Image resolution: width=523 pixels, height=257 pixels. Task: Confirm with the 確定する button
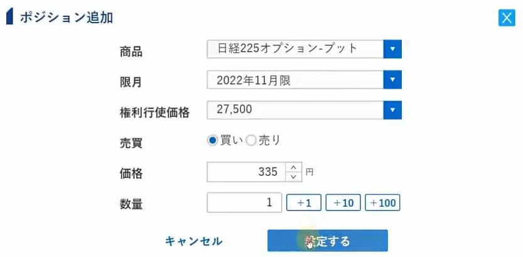click(327, 241)
